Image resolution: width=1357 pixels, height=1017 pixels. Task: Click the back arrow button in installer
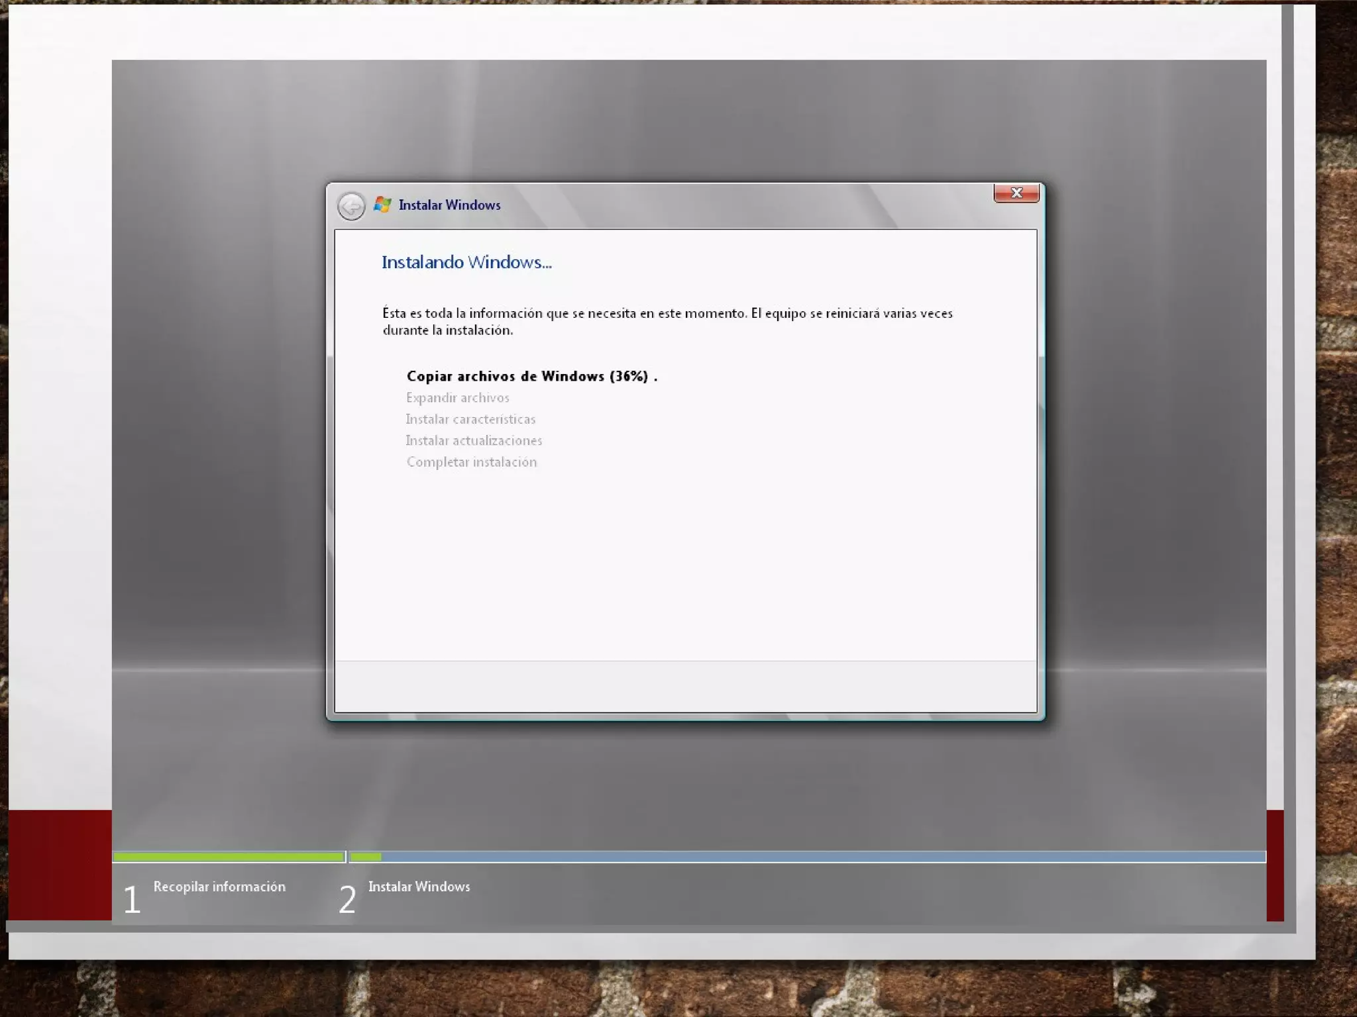[351, 206]
